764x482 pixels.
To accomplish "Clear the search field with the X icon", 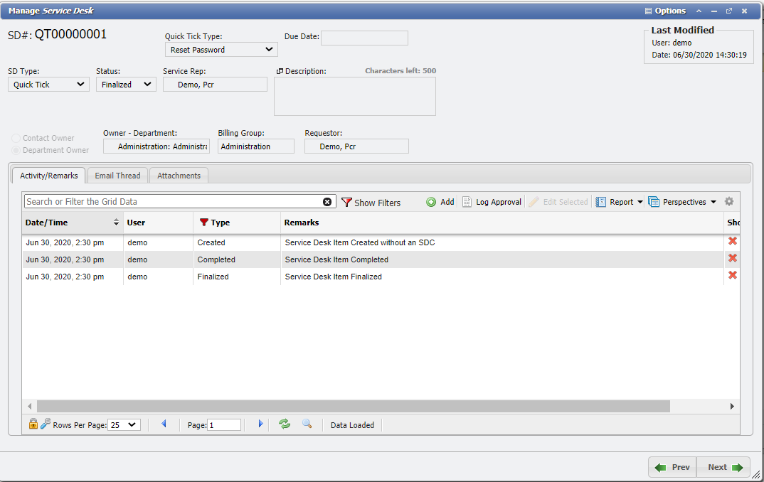I will [x=327, y=201].
